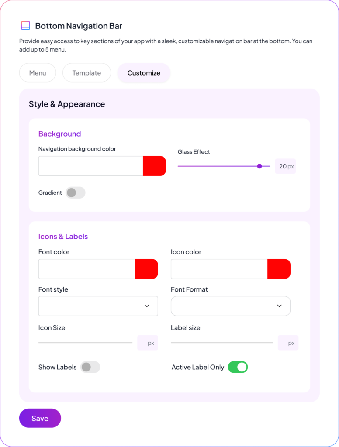Click the Save button
Image resolution: width=339 pixels, height=447 pixels.
click(40, 418)
